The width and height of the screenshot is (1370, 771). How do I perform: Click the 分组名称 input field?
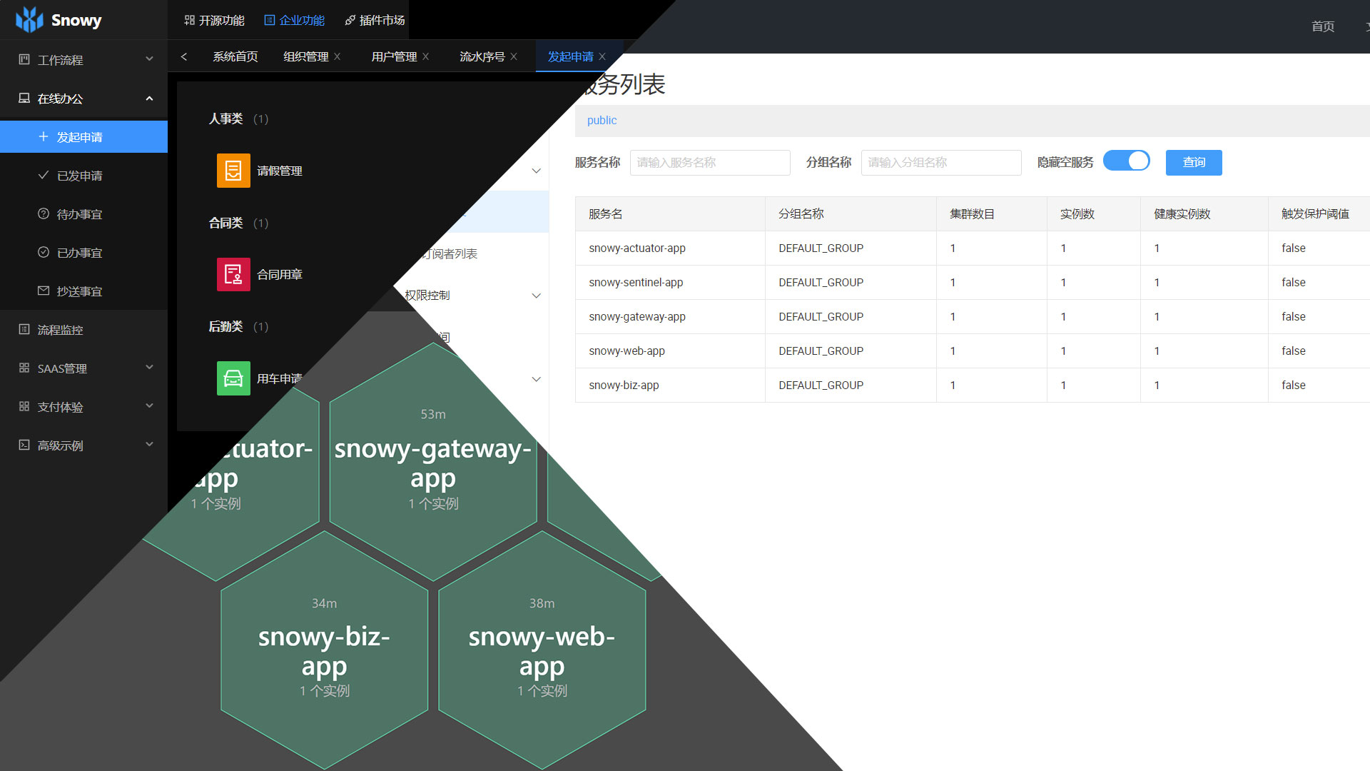tap(941, 162)
